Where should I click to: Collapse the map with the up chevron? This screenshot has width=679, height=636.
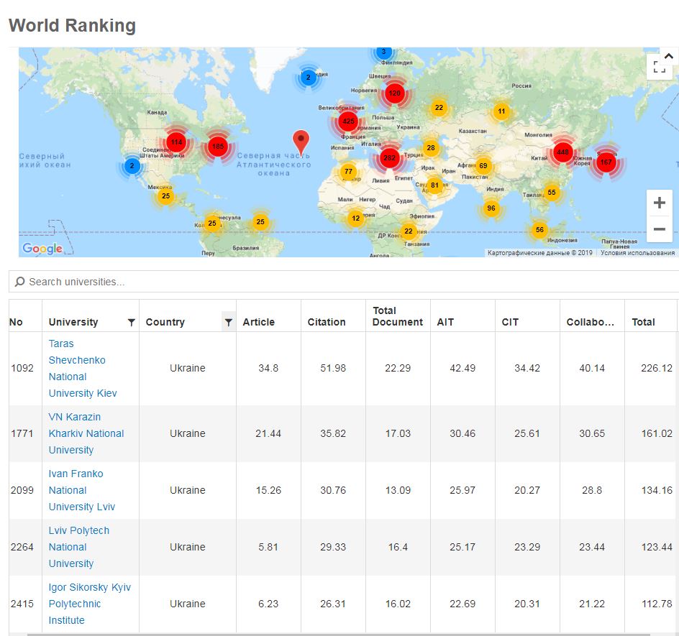[669, 56]
